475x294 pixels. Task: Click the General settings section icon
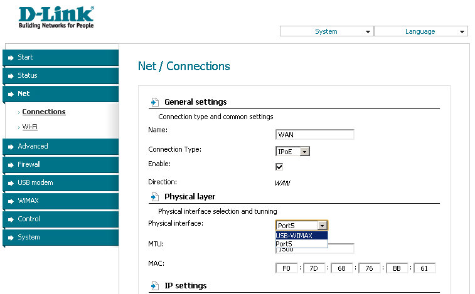pos(154,102)
